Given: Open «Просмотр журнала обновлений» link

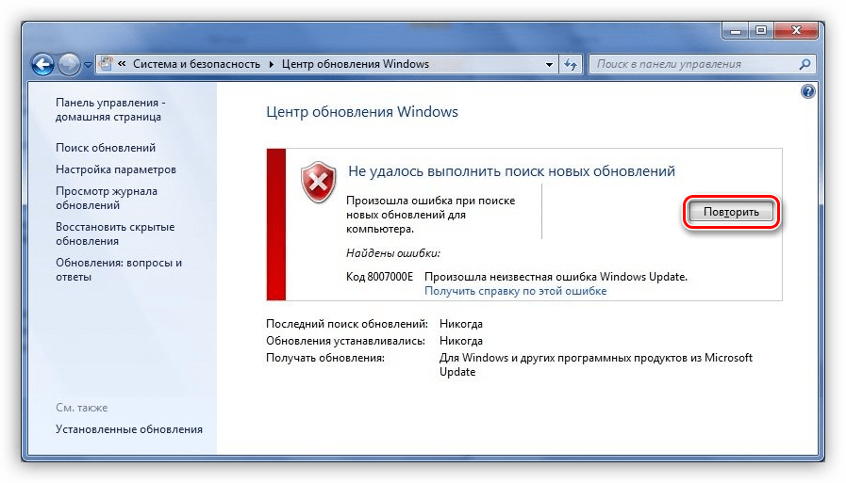Looking at the screenshot, I should (x=106, y=198).
